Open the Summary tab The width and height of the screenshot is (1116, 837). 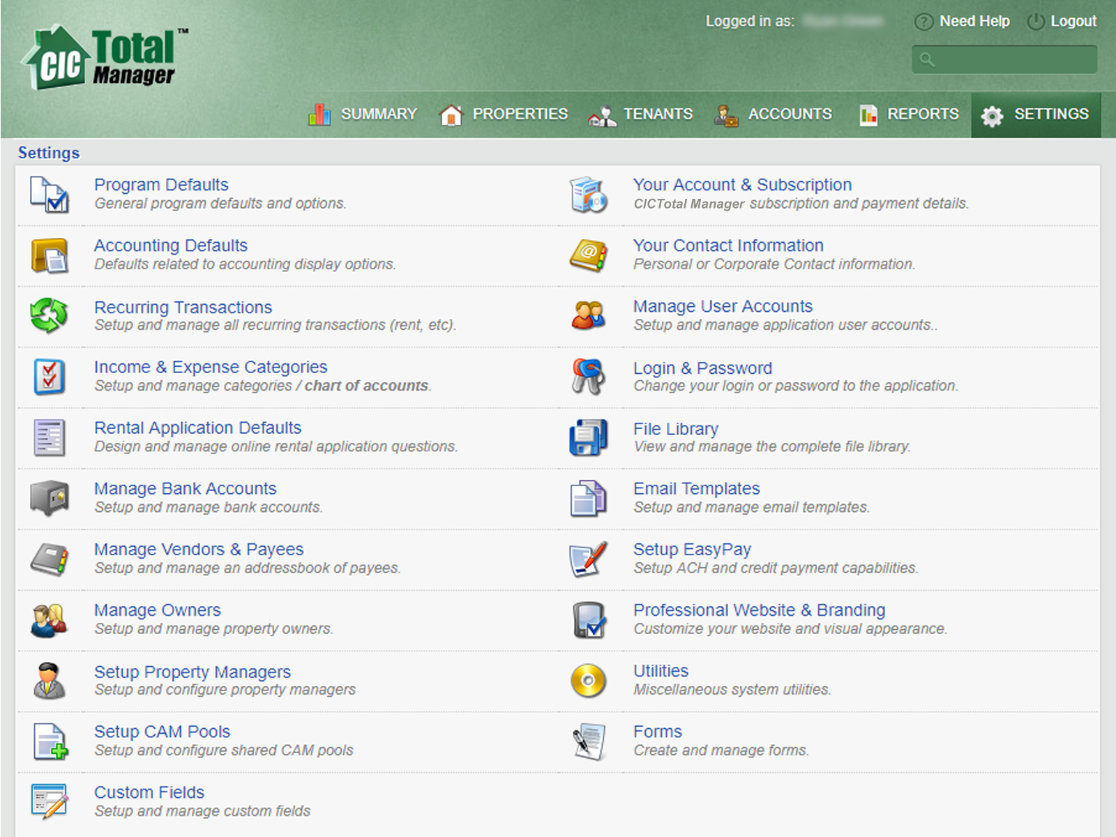click(363, 114)
